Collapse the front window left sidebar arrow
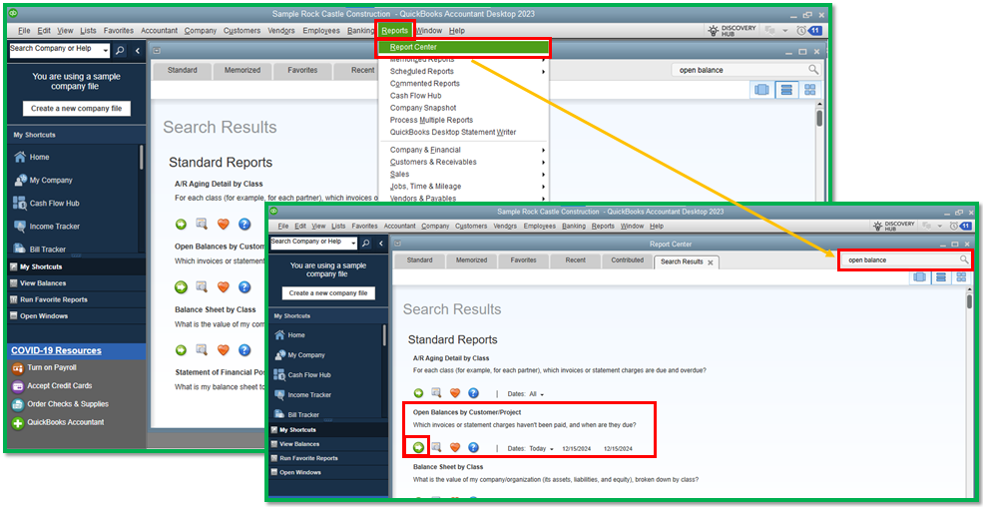 point(382,243)
